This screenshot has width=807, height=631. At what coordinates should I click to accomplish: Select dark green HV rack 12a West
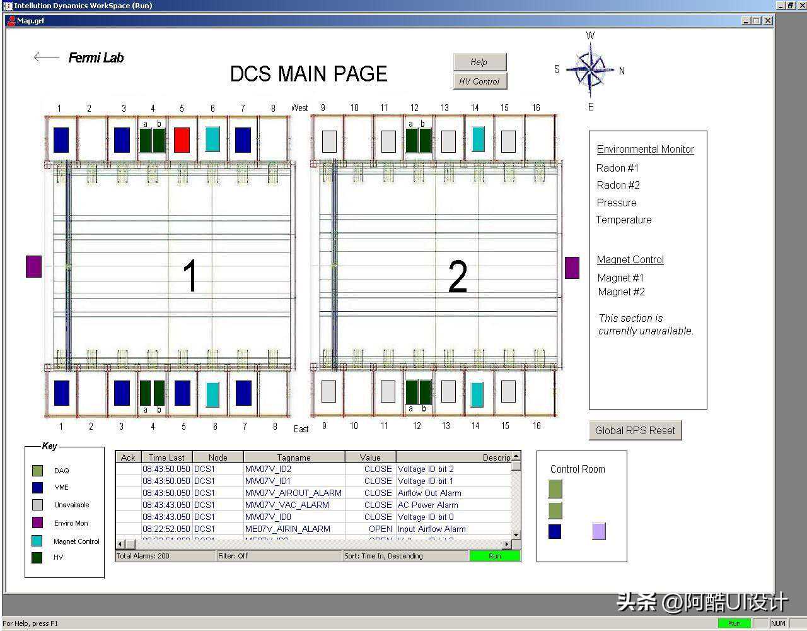pyautogui.click(x=412, y=141)
